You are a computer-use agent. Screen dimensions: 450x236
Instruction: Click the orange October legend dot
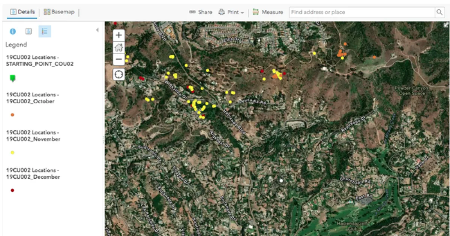[12, 115]
